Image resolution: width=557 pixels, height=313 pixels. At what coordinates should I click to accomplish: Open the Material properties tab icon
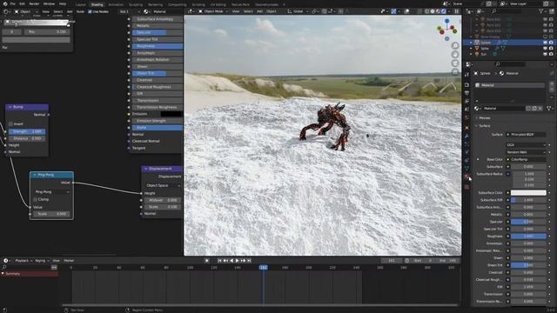pos(466,176)
